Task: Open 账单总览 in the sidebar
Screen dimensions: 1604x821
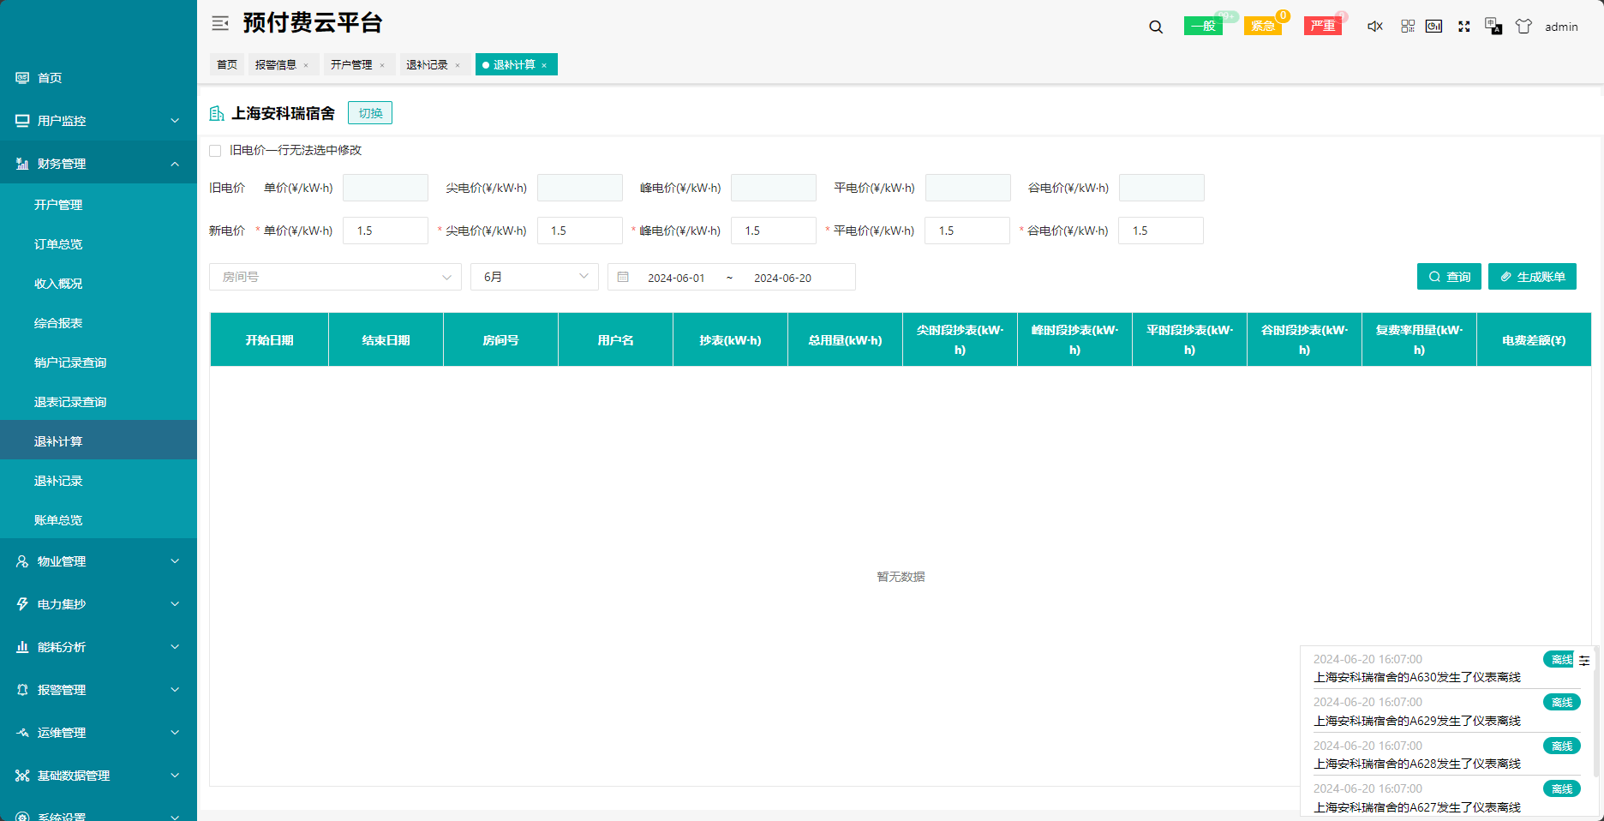Action: (x=99, y=520)
